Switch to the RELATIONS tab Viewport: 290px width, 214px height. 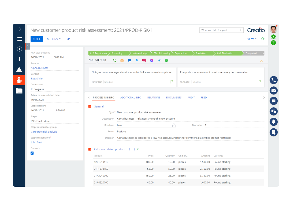point(154,97)
